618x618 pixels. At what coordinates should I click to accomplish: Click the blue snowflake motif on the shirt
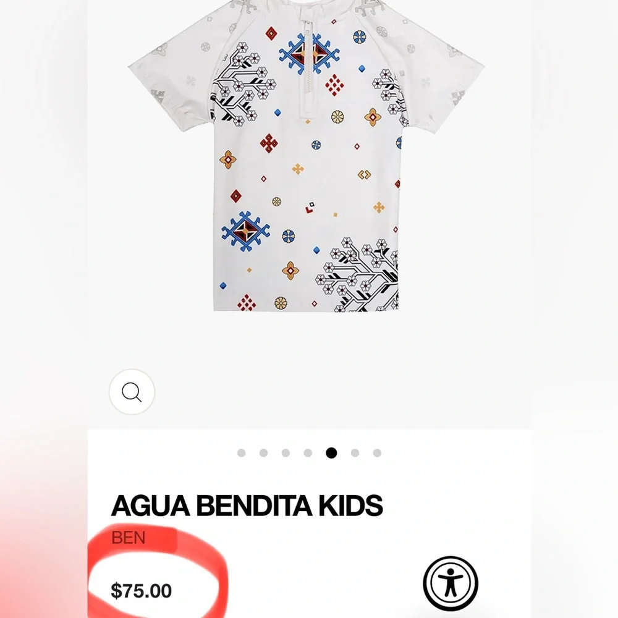pyautogui.click(x=246, y=232)
